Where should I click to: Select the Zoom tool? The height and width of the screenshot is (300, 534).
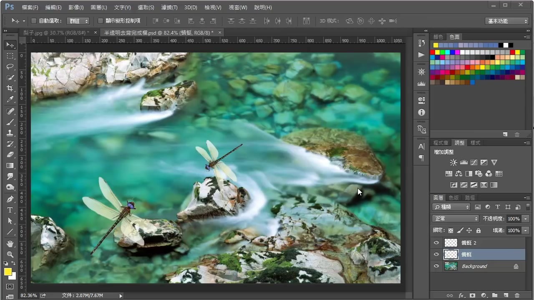(x=10, y=254)
